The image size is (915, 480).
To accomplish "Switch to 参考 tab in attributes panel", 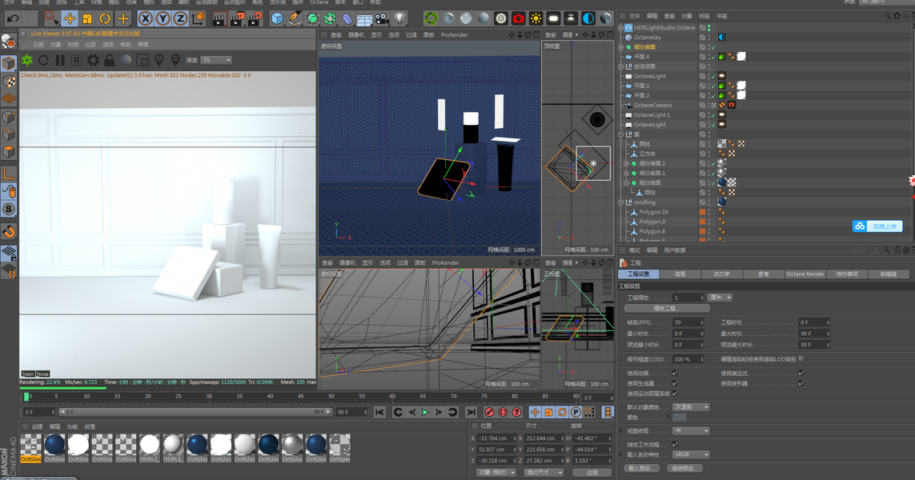I will 763,274.
